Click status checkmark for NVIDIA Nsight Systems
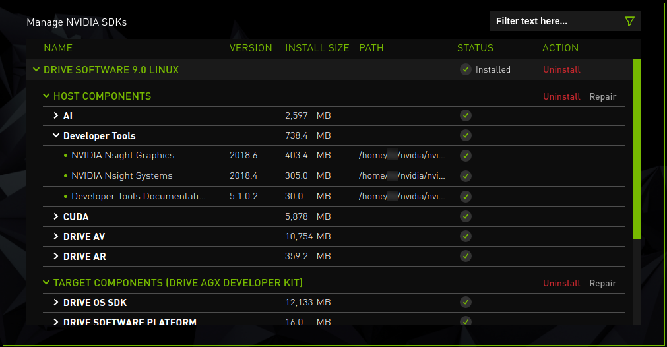 466,176
